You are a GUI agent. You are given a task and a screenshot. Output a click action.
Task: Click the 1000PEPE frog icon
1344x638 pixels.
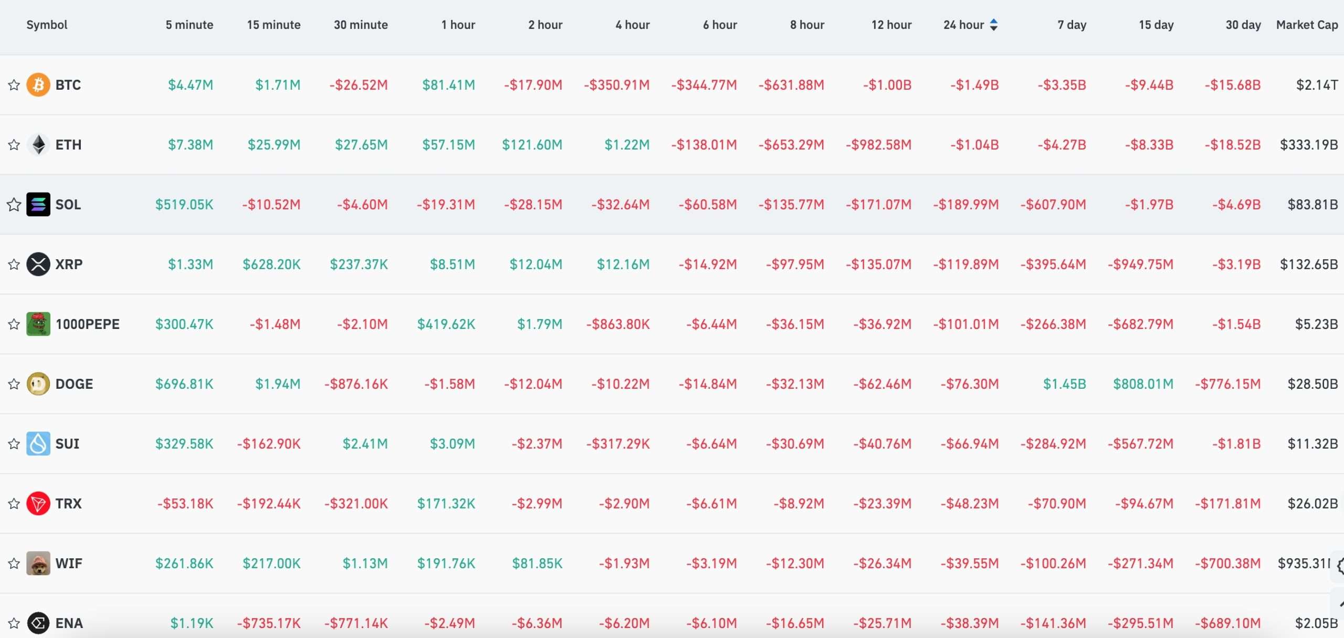[38, 324]
